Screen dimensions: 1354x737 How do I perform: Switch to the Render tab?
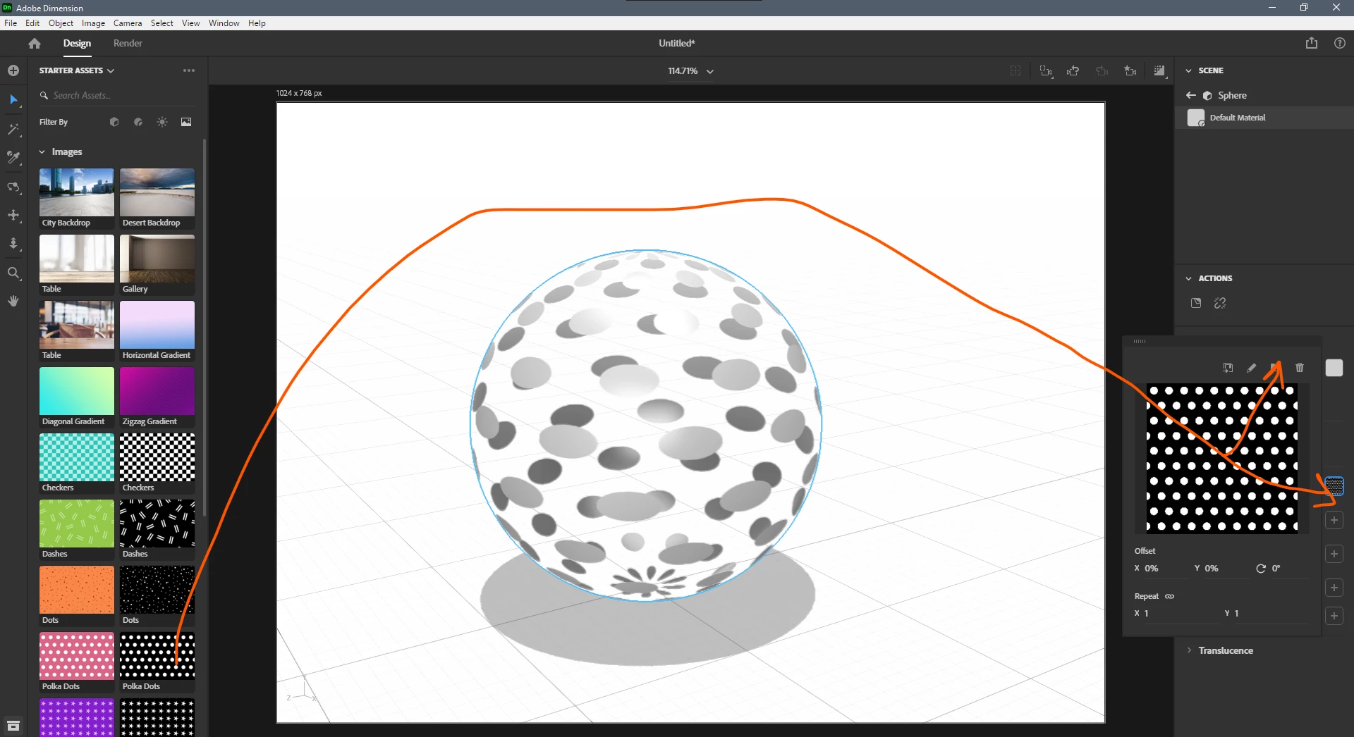128,43
